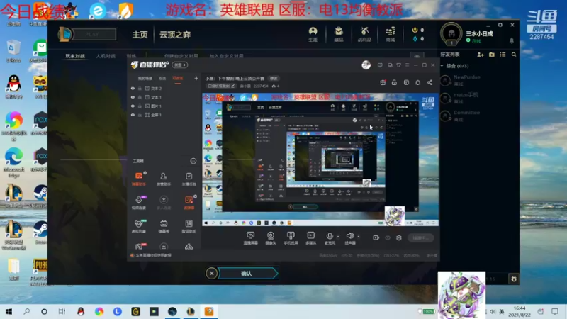Click the record video icon

click(x=376, y=237)
